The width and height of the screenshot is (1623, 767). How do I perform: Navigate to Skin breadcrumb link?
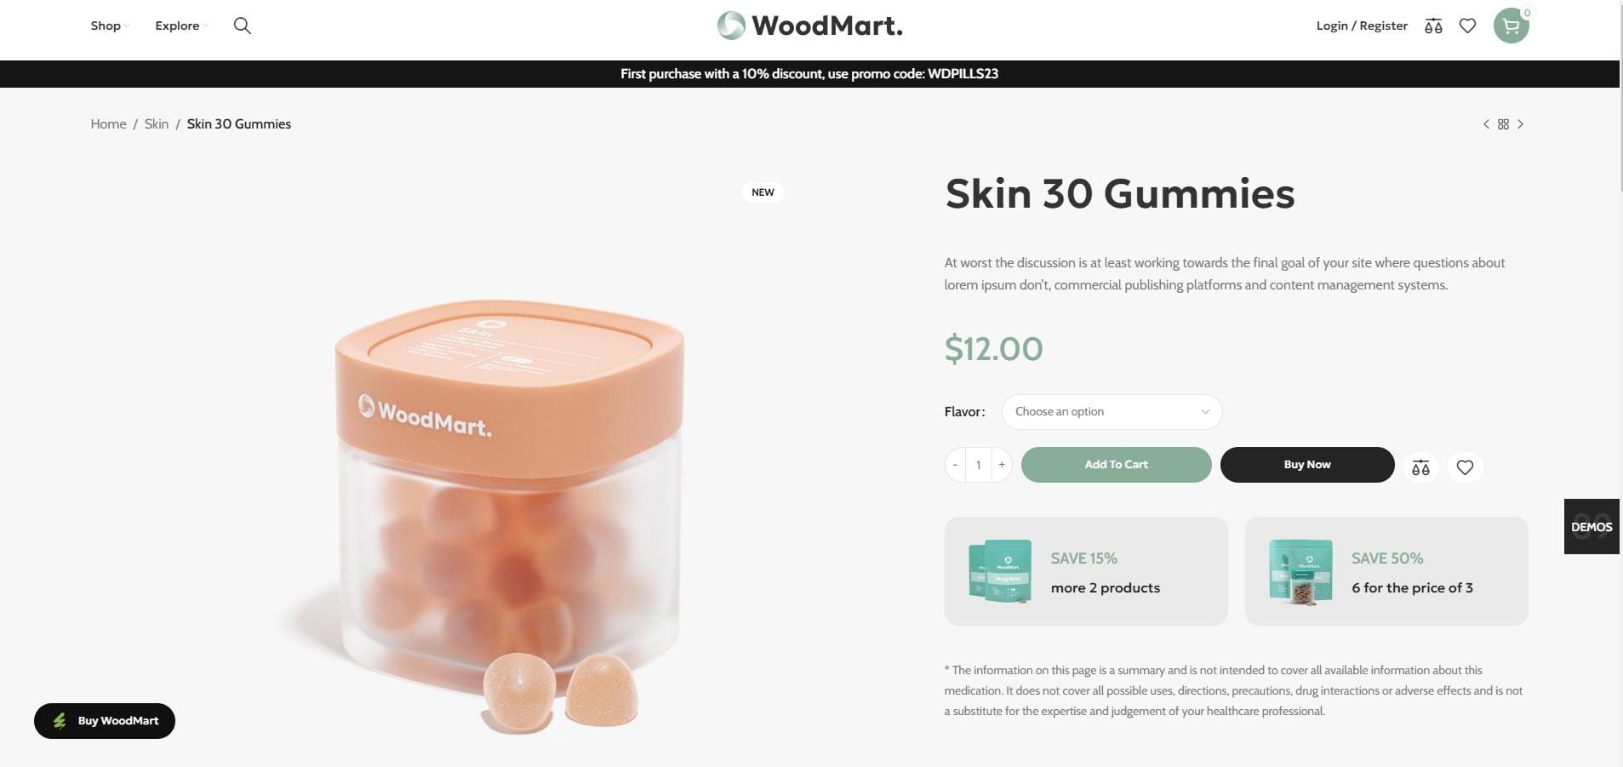[x=157, y=124]
